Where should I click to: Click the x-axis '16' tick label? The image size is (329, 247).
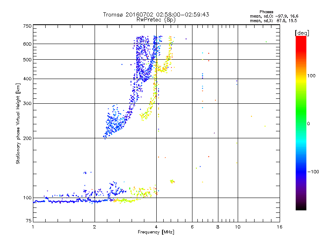coord(280,227)
